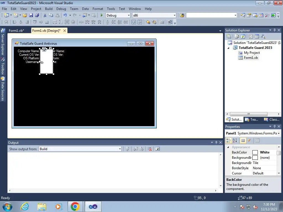This screenshot has height=212, width=283.
Task: Open the File menu
Action: pyautogui.click(x=4, y=9)
